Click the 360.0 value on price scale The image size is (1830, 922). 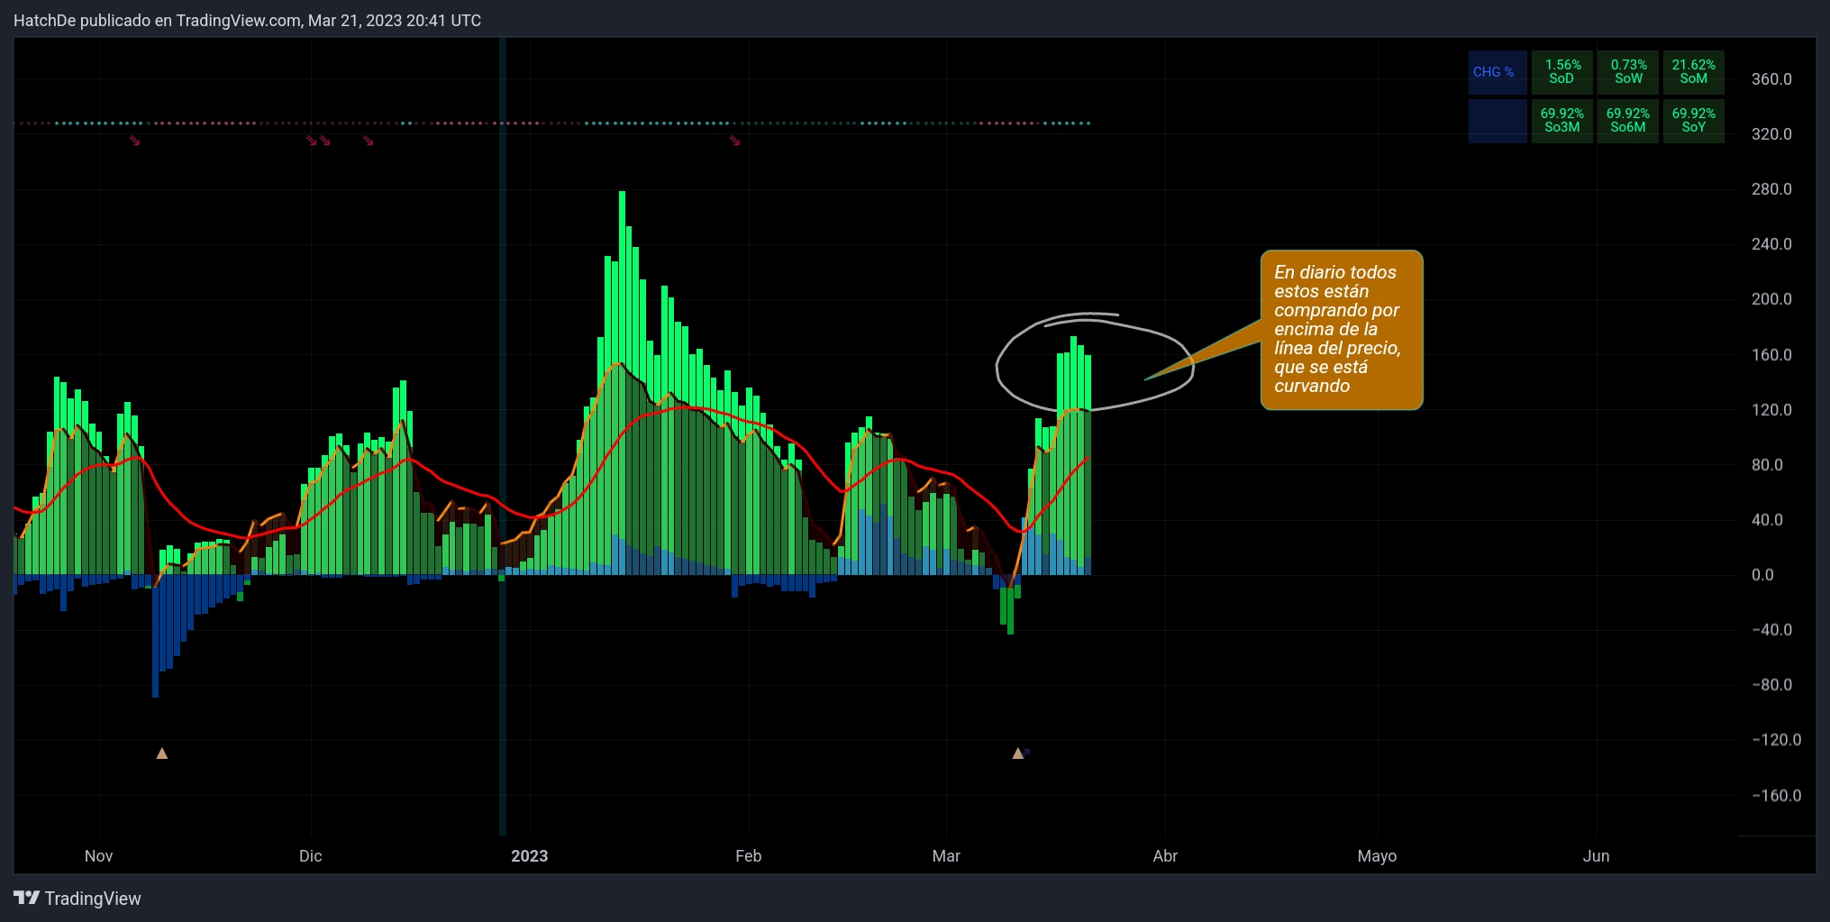point(1771,79)
